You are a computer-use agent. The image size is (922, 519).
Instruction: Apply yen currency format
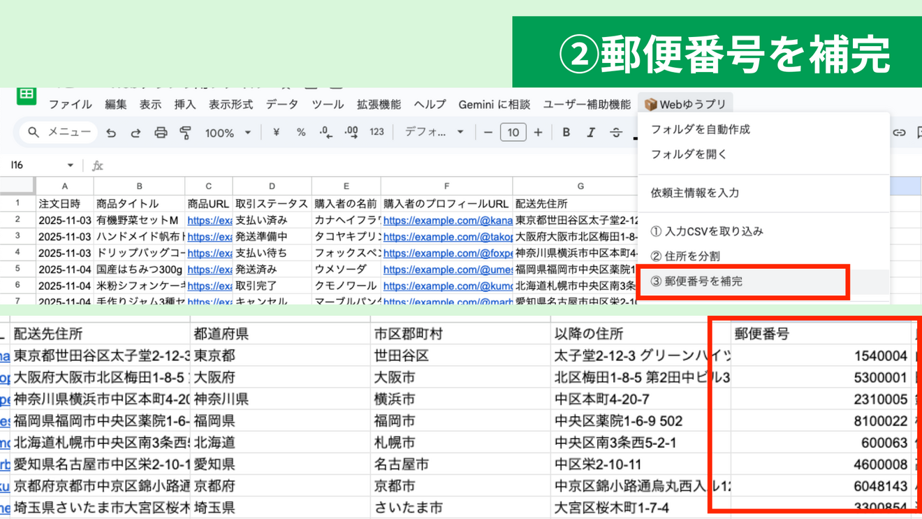(x=276, y=132)
